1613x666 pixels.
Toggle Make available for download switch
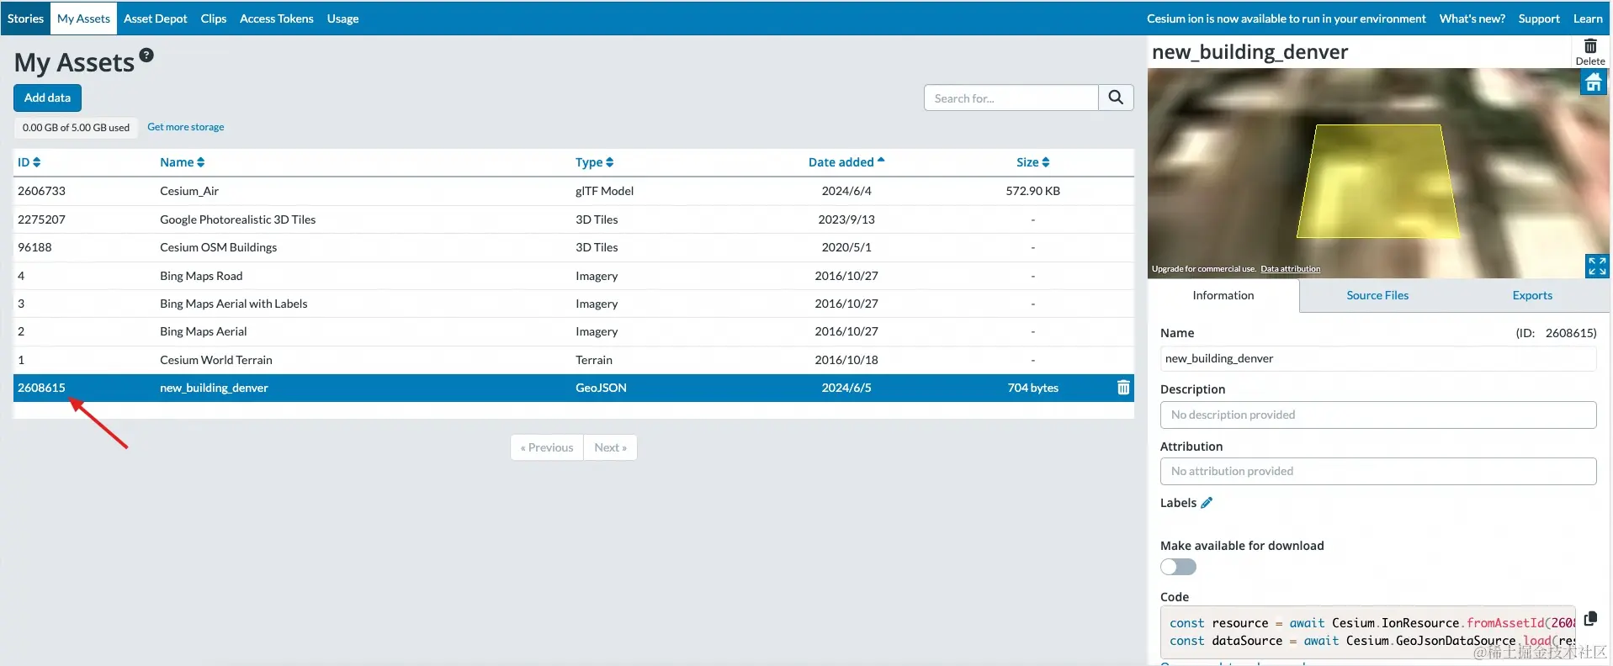[x=1178, y=567]
